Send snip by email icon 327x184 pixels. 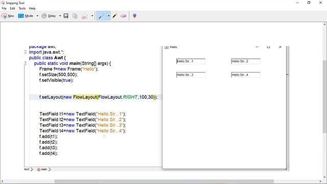[x=84, y=16]
